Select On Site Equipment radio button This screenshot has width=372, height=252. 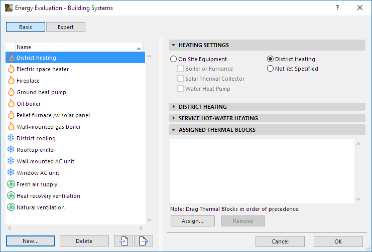coord(173,59)
